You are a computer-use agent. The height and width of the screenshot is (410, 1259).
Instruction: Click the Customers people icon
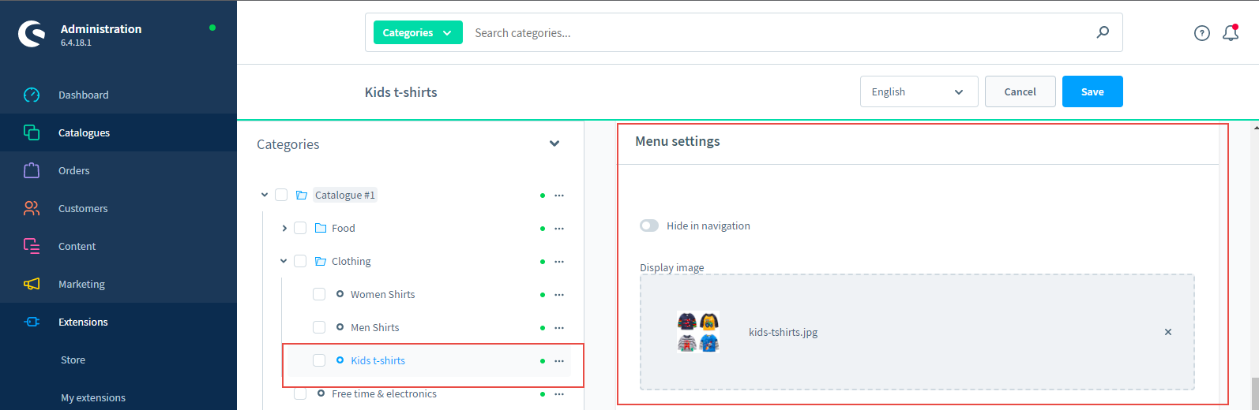32,208
